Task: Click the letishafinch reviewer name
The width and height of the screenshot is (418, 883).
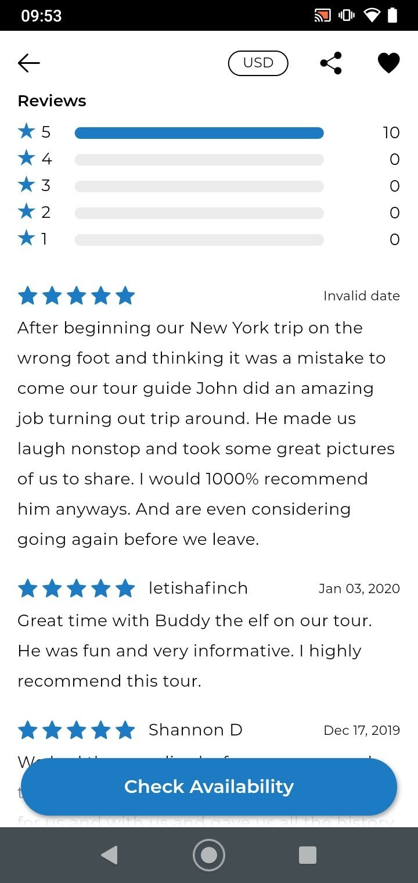Action: [198, 588]
